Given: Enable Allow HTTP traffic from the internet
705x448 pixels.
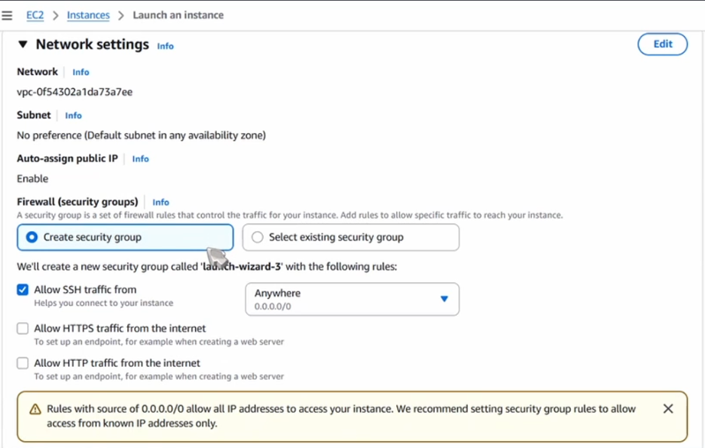Looking at the screenshot, I should (23, 363).
